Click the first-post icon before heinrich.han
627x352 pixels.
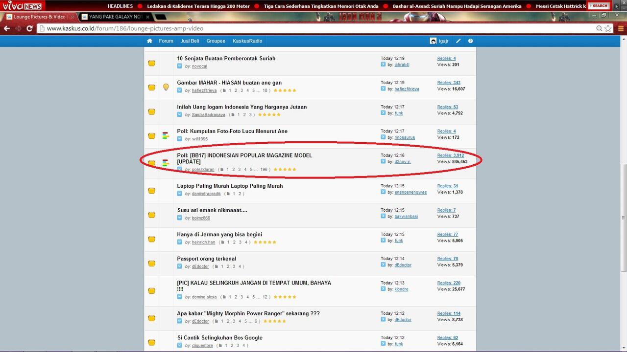click(180, 242)
